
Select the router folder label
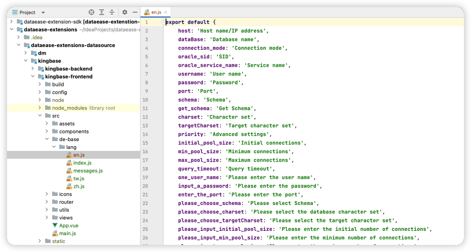click(x=66, y=202)
